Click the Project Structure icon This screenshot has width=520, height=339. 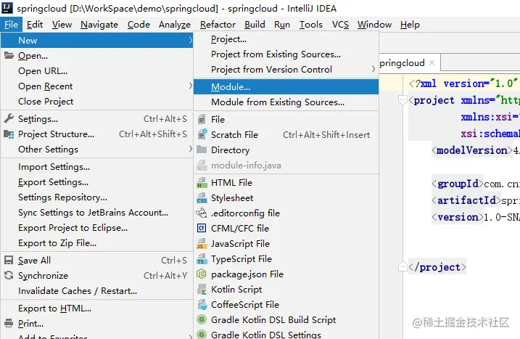click(x=9, y=134)
